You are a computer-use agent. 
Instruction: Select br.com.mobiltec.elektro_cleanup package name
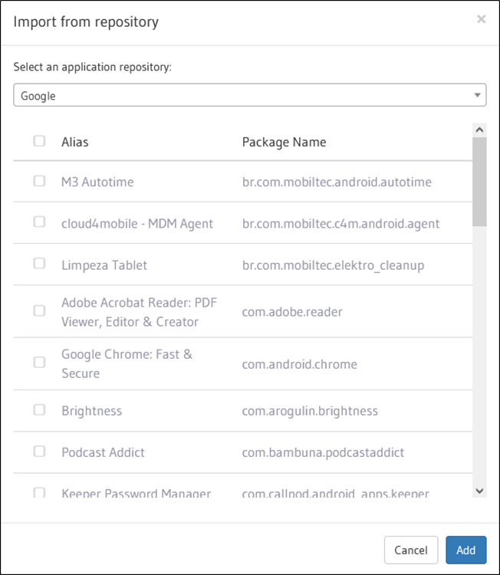coord(333,265)
